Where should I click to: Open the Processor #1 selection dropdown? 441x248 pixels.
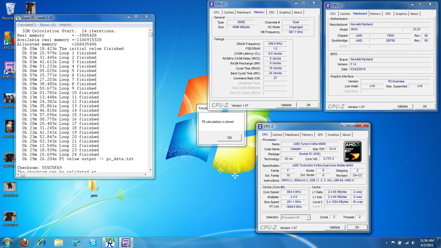(x=296, y=217)
